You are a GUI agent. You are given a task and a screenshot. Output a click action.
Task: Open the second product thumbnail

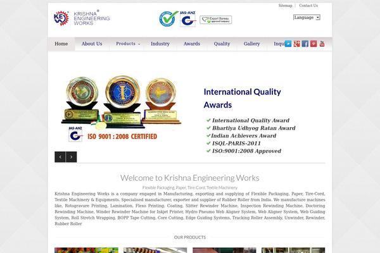click(x=155, y=250)
